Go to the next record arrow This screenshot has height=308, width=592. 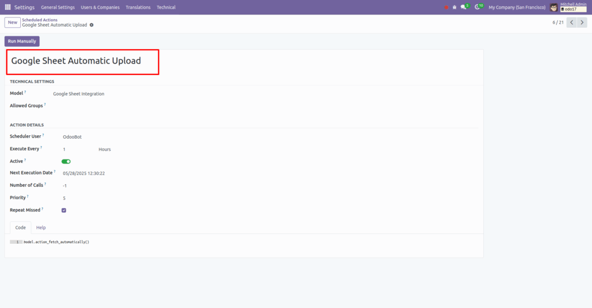(x=582, y=23)
